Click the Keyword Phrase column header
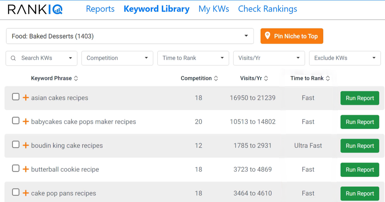The image size is (385, 202). click(x=51, y=78)
